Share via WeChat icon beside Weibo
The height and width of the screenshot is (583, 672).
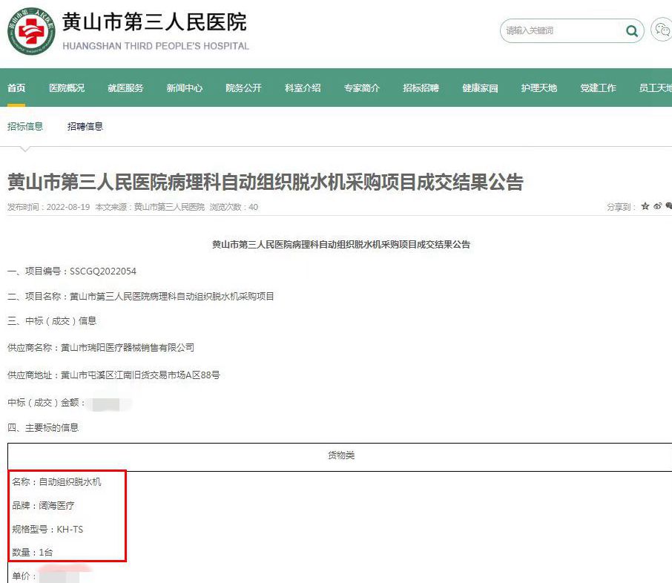pos(668,206)
